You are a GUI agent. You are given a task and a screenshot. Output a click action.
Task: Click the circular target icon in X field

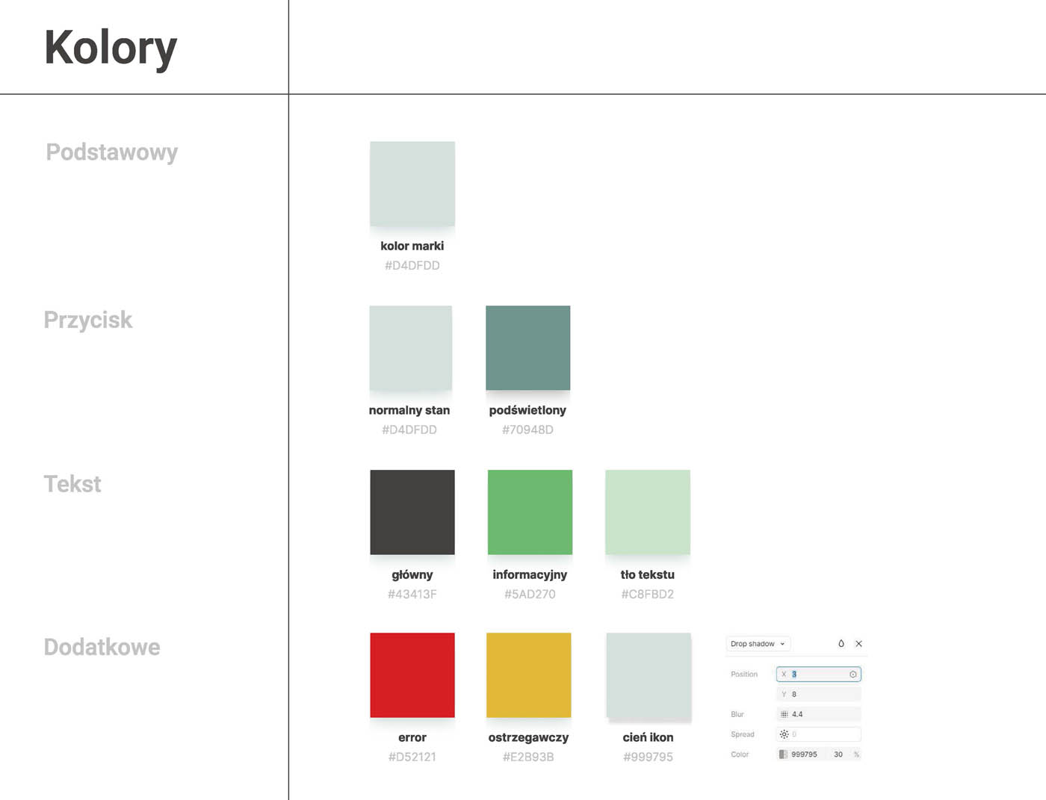(852, 675)
